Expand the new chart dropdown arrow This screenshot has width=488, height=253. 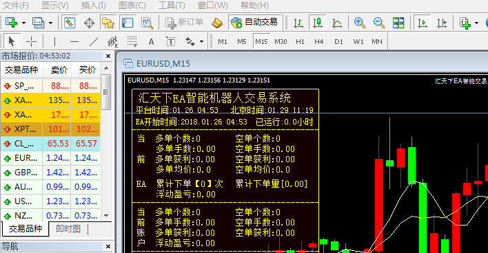(23, 23)
